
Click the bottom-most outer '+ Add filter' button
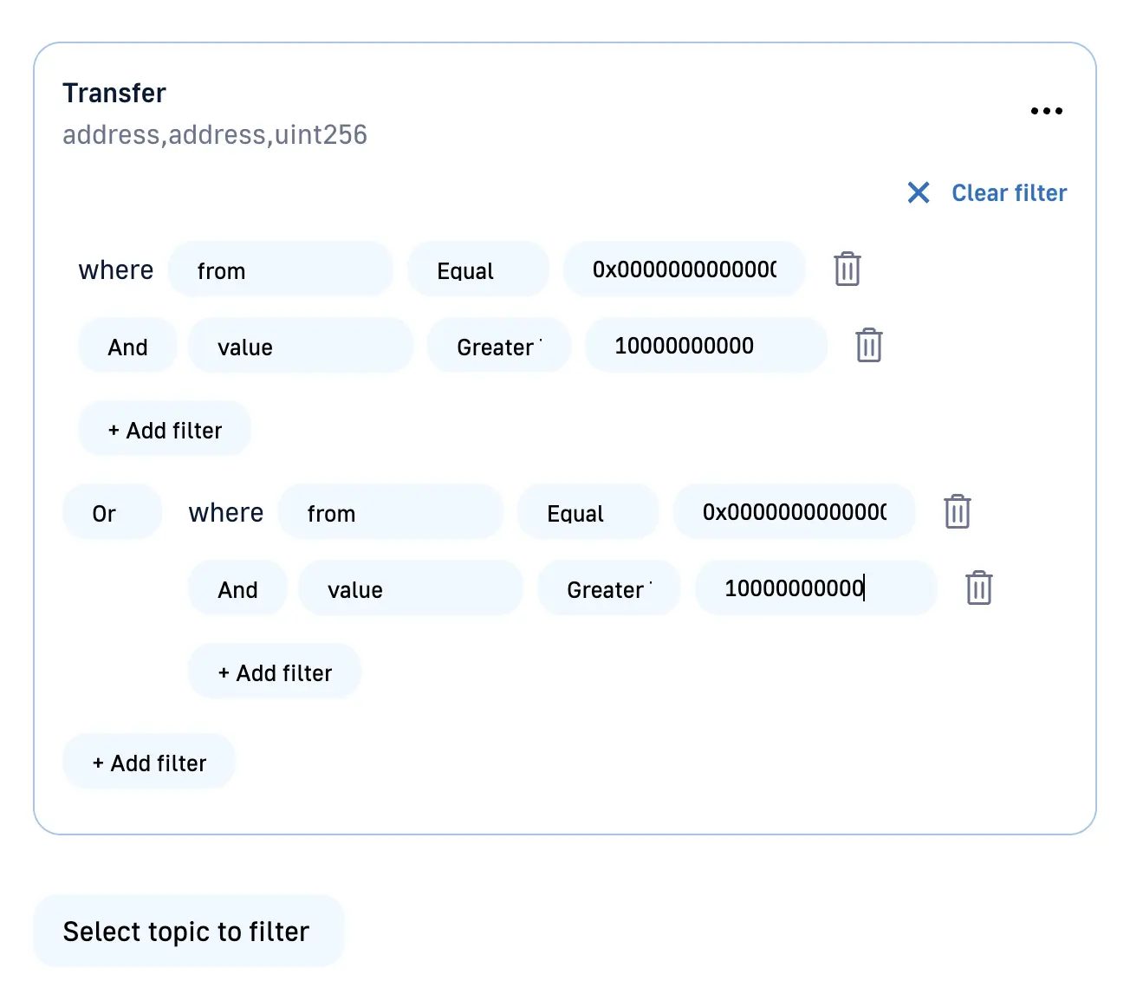[149, 763]
